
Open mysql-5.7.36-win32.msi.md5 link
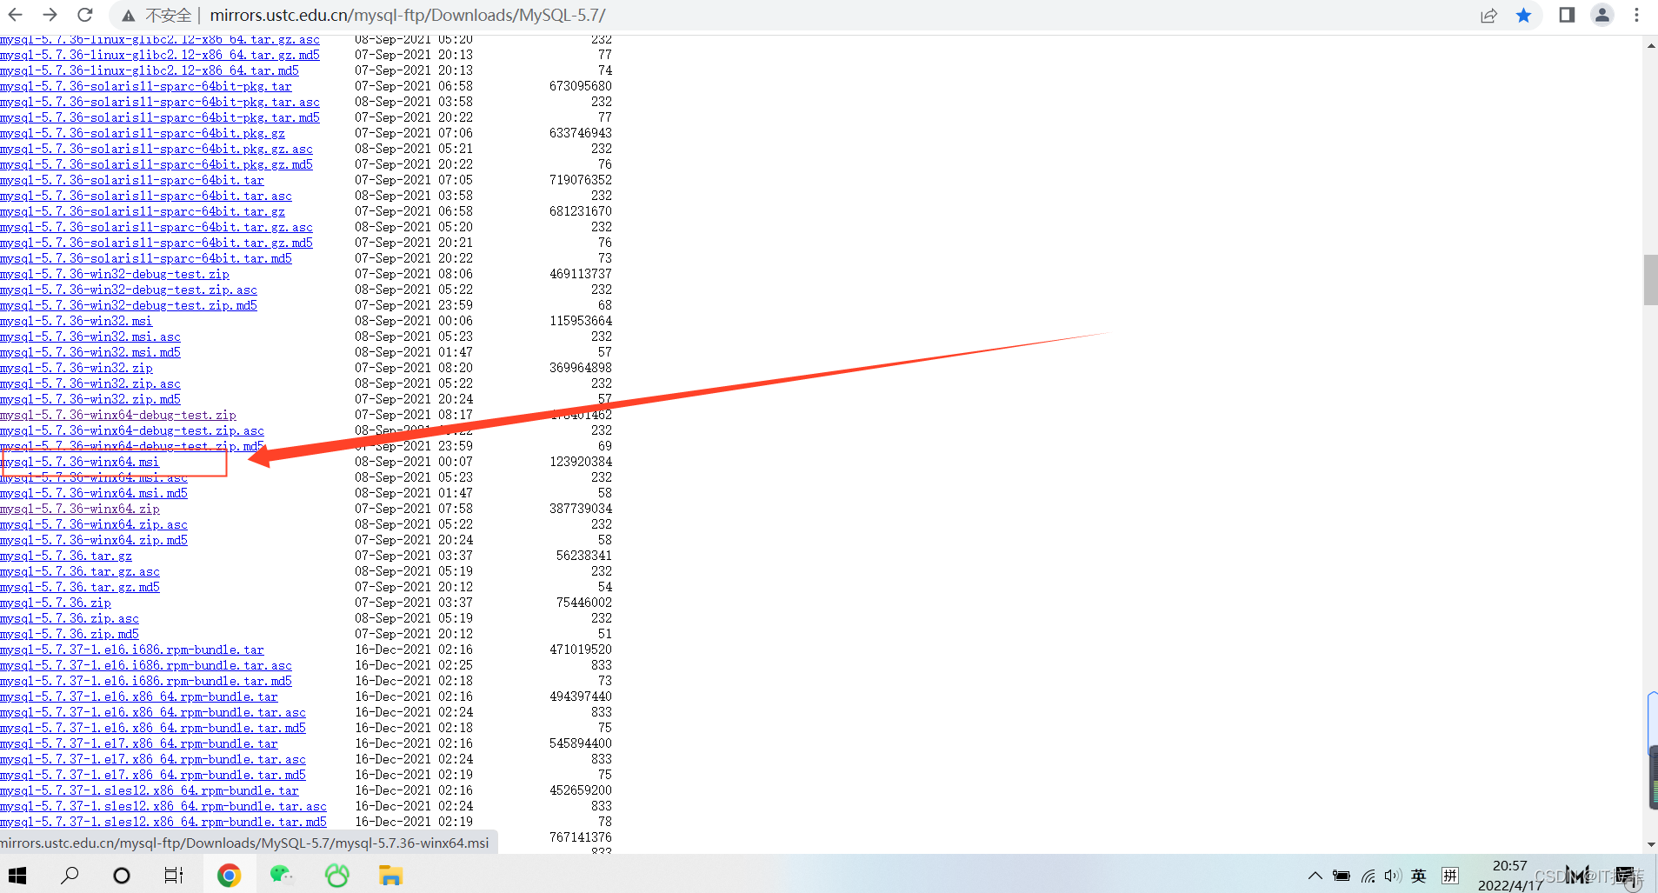click(90, 352)
